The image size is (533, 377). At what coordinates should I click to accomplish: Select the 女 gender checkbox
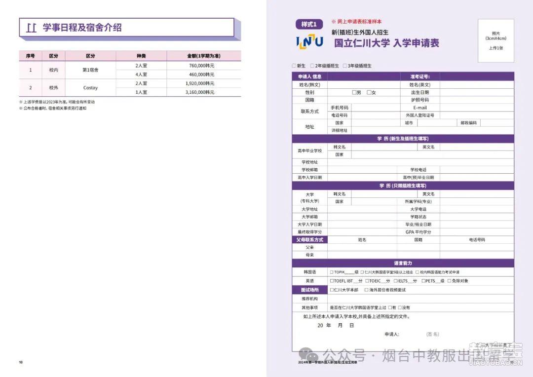click(x=369, y=92)
